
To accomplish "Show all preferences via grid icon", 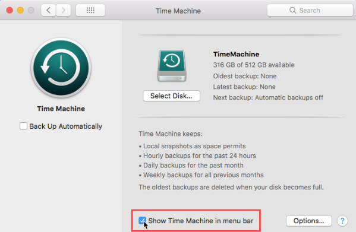I will pyautogui.click(x=90, y=10).
